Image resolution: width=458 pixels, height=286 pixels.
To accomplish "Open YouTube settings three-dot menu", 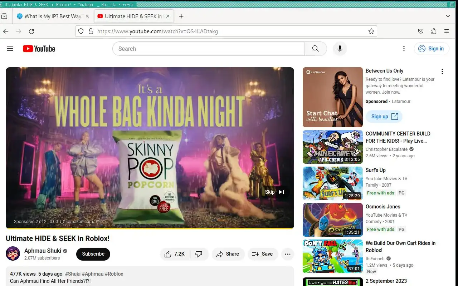I will 404,49.
